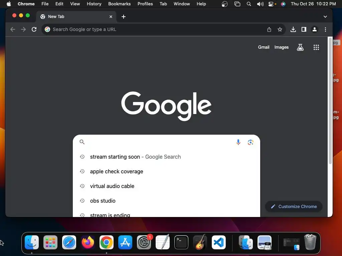Open the Trash in the Dock

click(x=310, y=242)
